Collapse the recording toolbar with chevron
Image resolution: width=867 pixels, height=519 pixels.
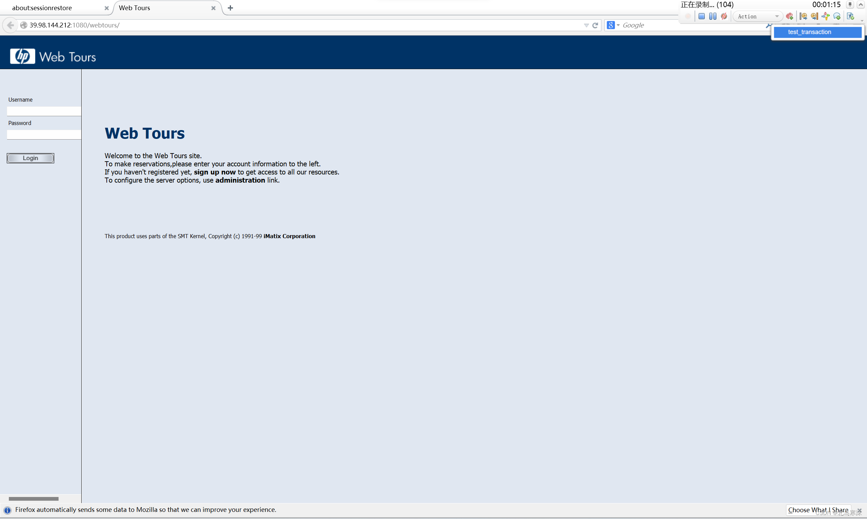(x=861, y=5)
